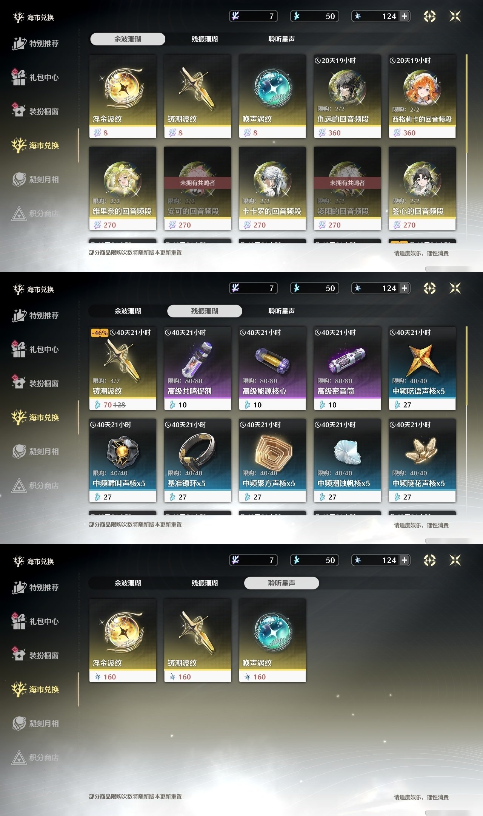Select the 基准镲环x5 ring item
Image resolution: width=483 pixels, height=816 pixels.
[197, 461]
